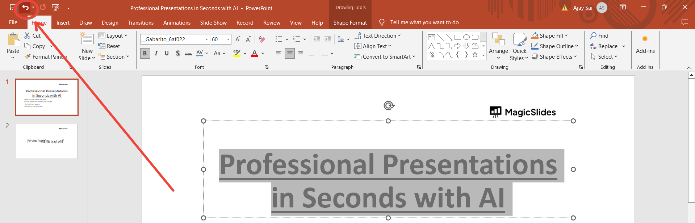Expand the shapes gallery More arrow
Image resolution: width=695 pixels, height=223 pixels.
point(483,55)
